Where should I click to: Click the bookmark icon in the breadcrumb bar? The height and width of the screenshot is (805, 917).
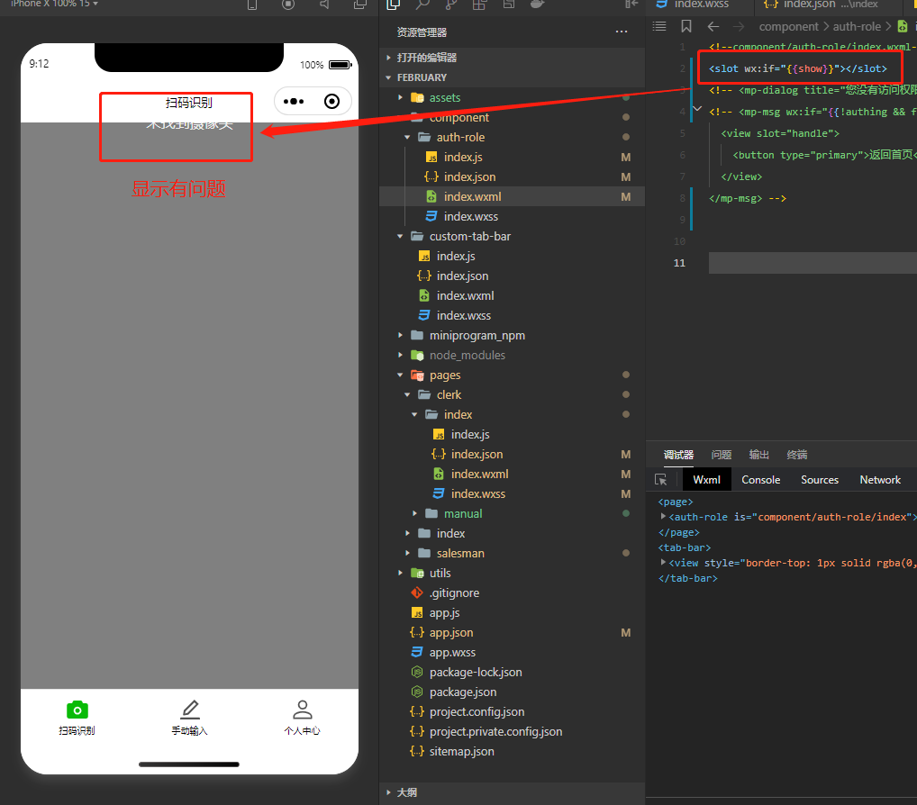tap(686, 26)
